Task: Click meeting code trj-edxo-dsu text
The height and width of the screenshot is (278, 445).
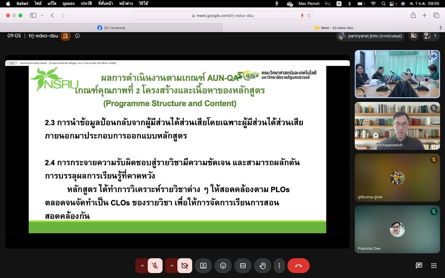Action: pyautogui.click(x=43, y=36)
